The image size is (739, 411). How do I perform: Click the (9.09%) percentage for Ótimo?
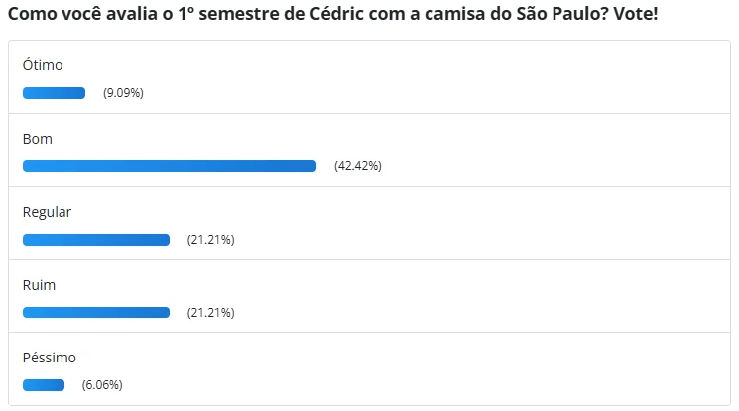tap(124, 94)
